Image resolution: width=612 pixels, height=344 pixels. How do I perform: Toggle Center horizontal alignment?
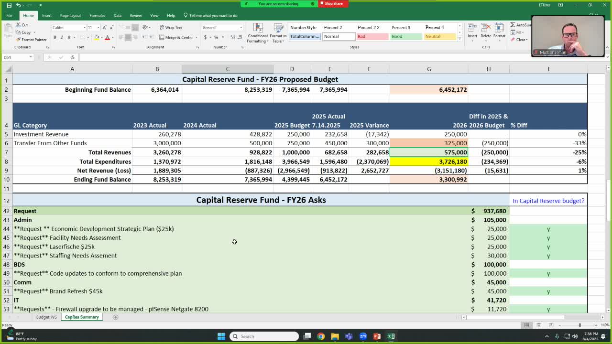128,37
